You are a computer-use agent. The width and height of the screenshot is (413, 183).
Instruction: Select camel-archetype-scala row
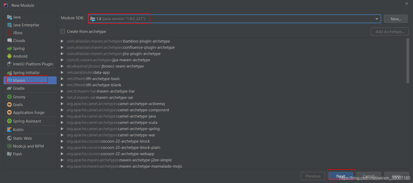coord(233,123)
